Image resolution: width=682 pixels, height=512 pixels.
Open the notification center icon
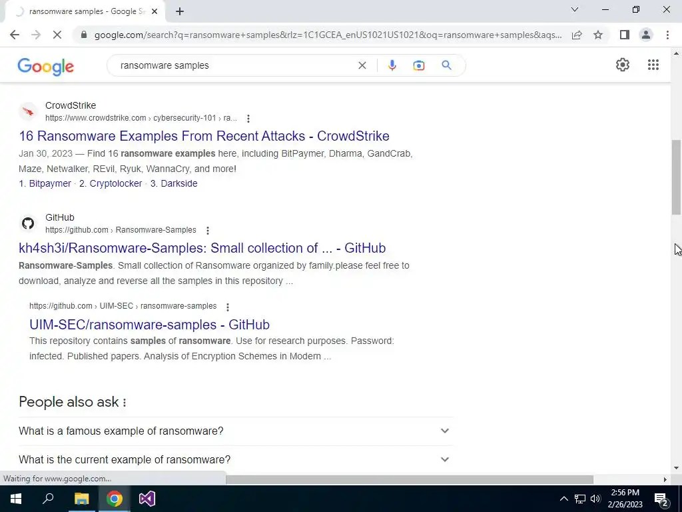pos(661,499)
